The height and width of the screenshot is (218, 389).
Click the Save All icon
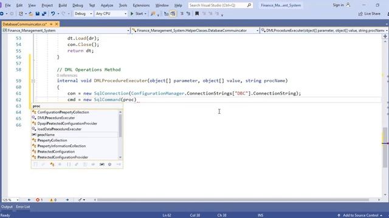point(44,14)
